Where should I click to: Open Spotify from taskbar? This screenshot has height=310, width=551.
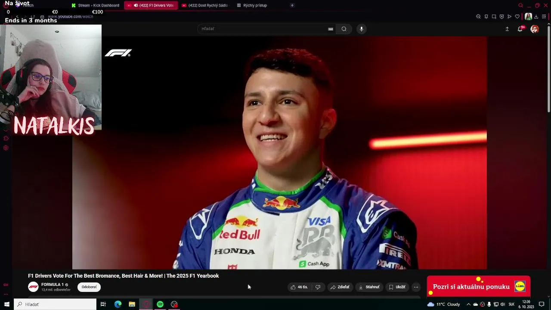(x=160, y=304)
